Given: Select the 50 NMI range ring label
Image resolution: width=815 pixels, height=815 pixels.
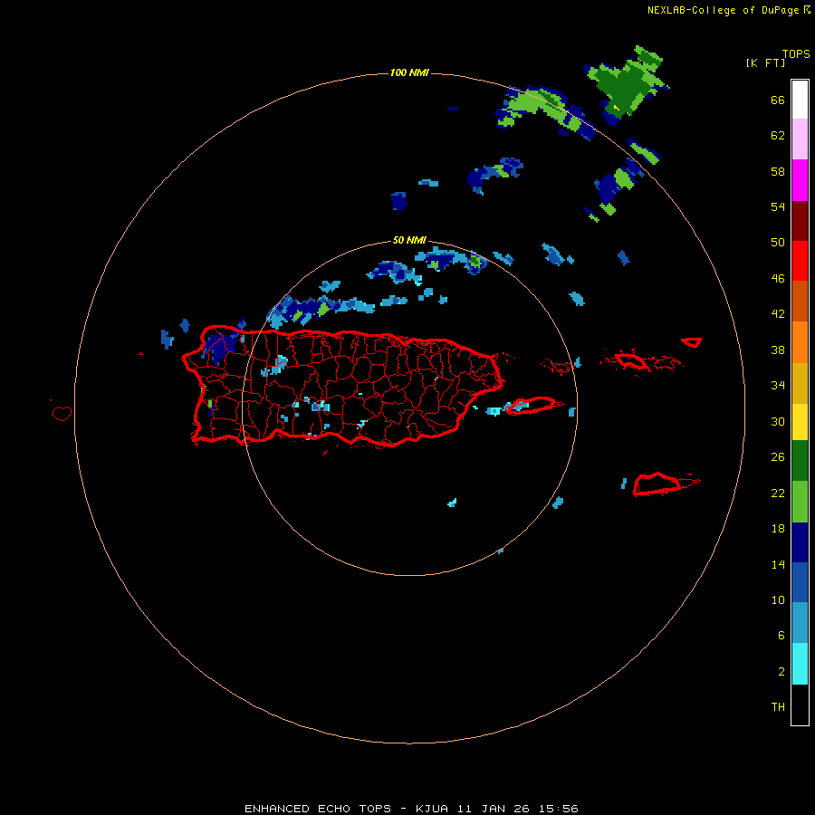Looking at the screenshot, I should (x=409, y=240).
